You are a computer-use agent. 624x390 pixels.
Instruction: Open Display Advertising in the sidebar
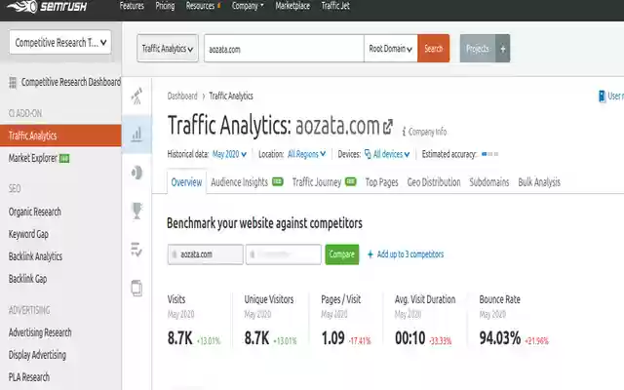pos(37,355)
